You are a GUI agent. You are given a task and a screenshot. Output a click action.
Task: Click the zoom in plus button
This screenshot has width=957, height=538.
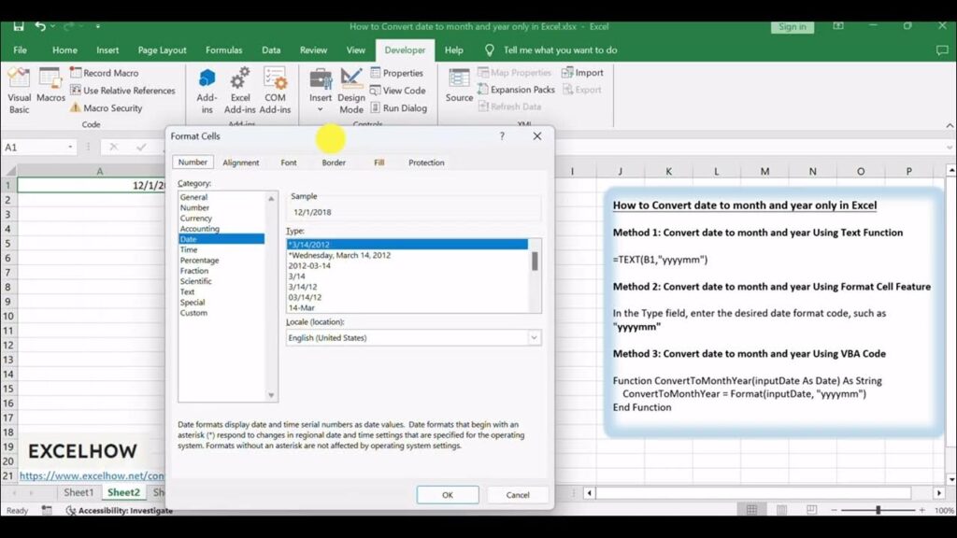tap(921, 510)
